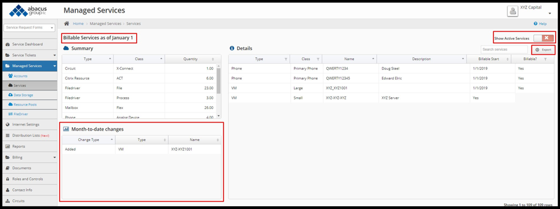Expand the XYZ Capital account menu arrow
560x209 pixels.
(x=550, y=14)
